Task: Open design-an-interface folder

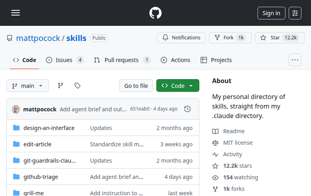Action: tap(49, 128)
